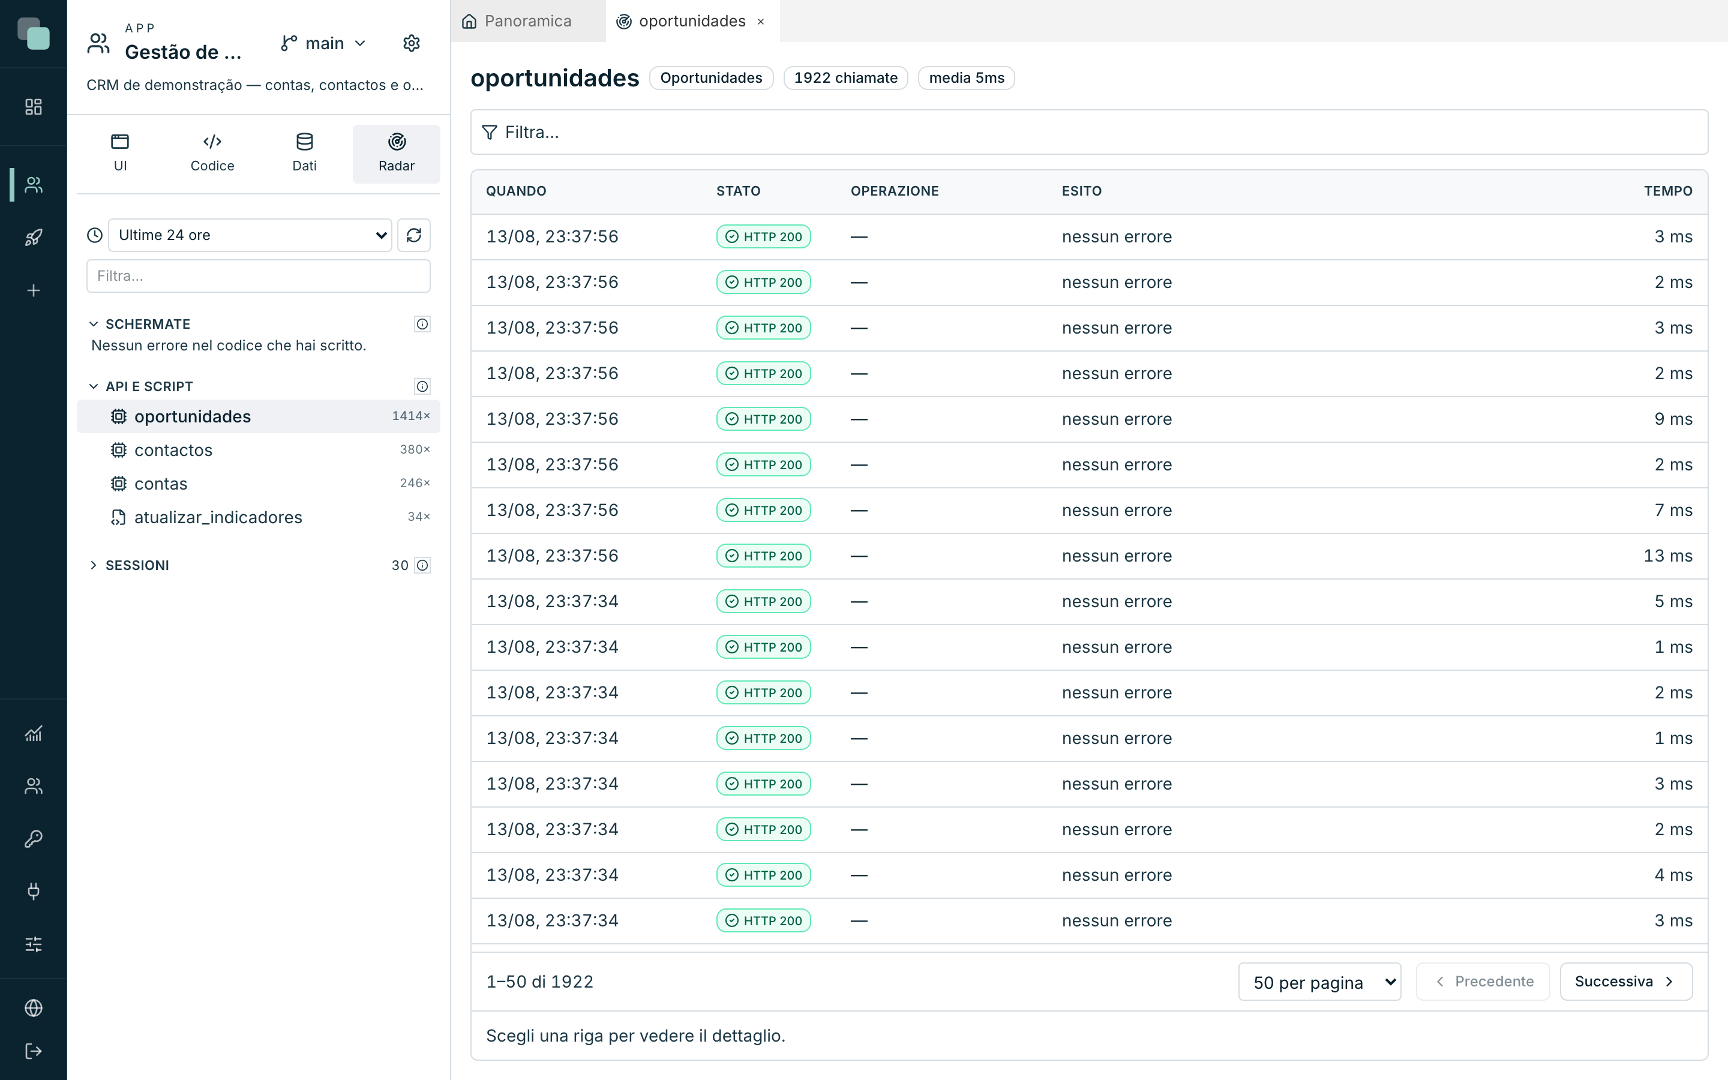Click the plus icon in left sidebar
The width and height of the screenshot is (1728, 1080).
34,290
